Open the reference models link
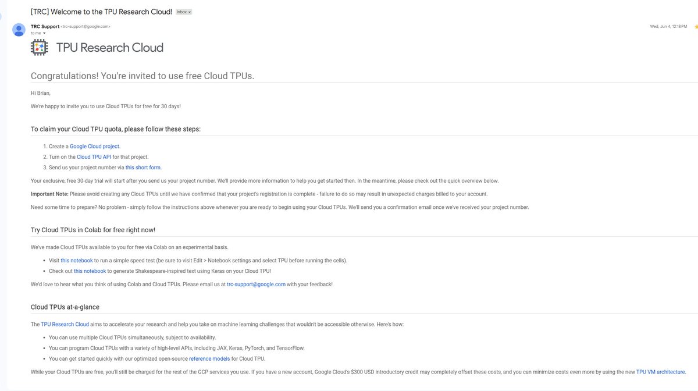This screenshot has height=391, width=698. [209, 359]
